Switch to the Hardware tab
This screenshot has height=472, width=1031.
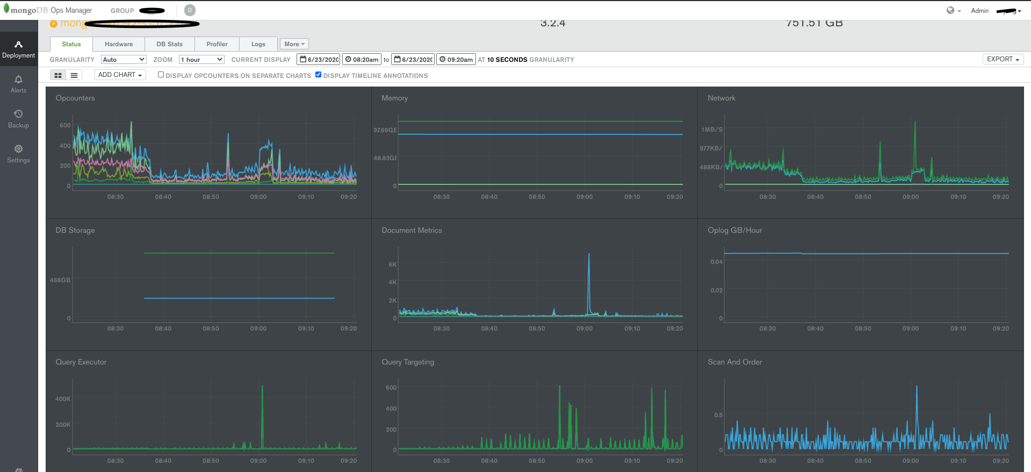pyautogui.click(x=119, y=44)
